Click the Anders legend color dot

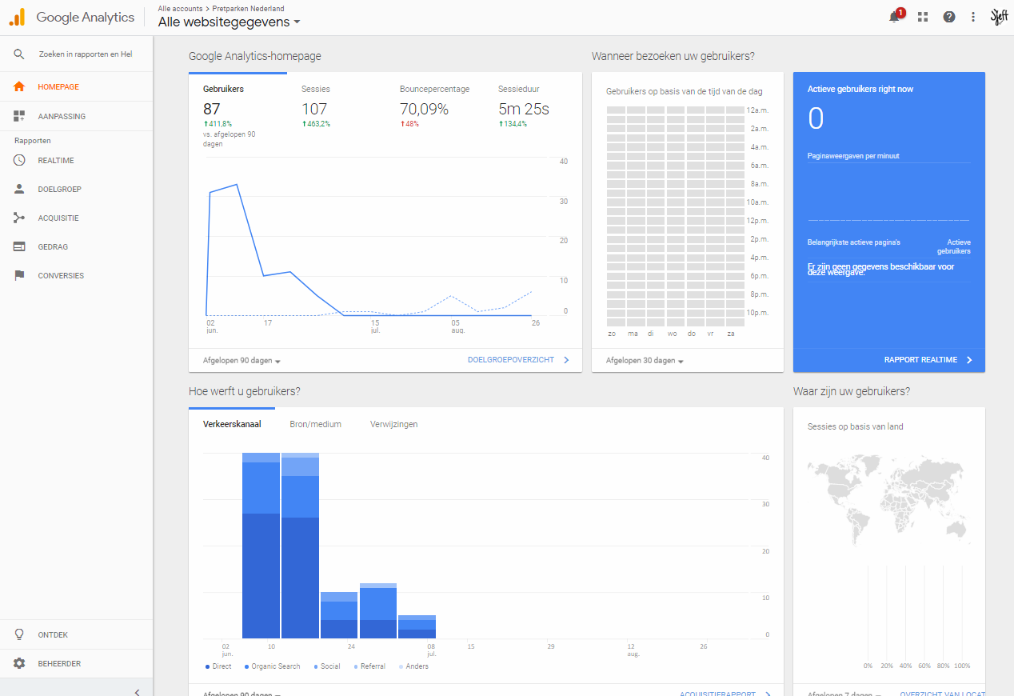click(401, 666)
